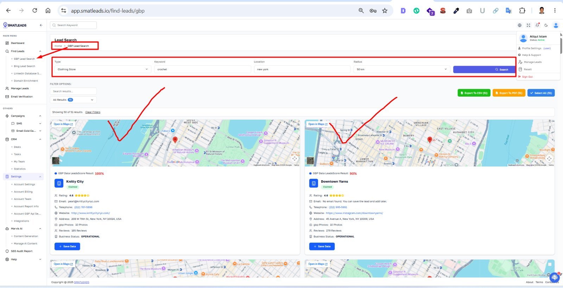
Task: Select Bing Lead Search in sidebar
Action: (x=24, y=66)
